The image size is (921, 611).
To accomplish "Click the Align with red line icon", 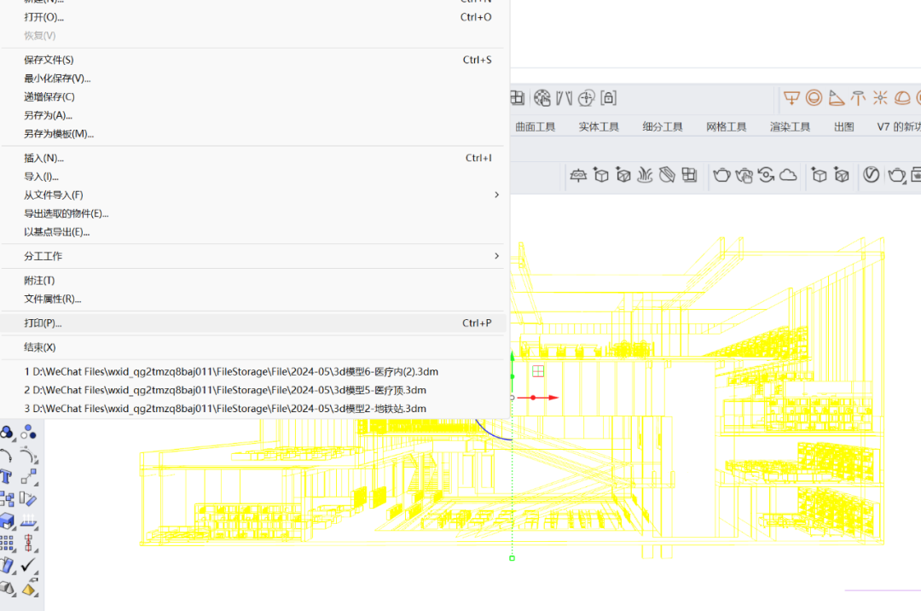I will (x=28, y=543).
